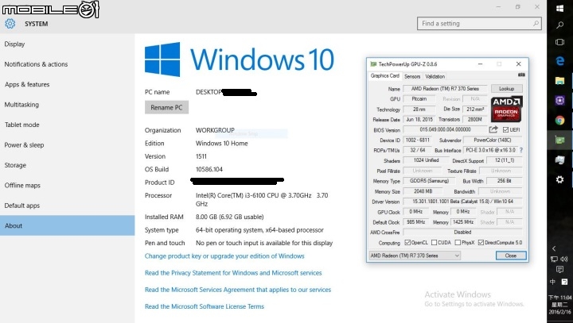Click the Find a setting search field

click(479, 23)
